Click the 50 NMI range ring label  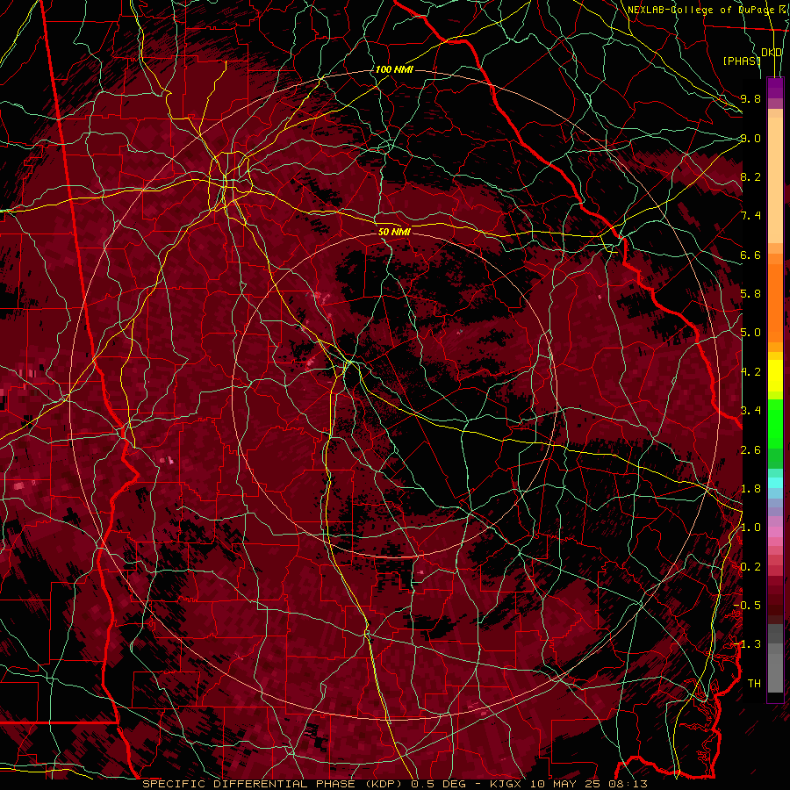click(394, 232)
